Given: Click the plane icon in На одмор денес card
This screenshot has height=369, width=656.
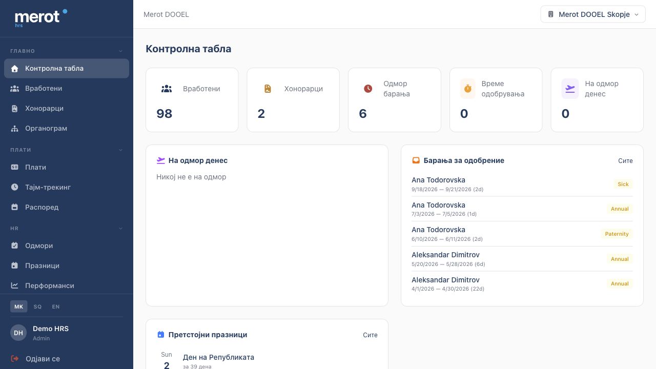Looking at the screenshot, I should [x=570, y=89].
